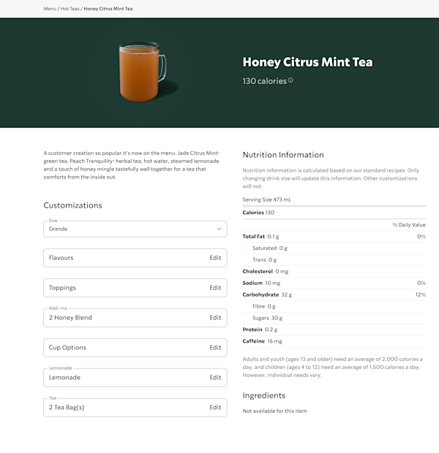The image size is (439, 453).
Task: Click the 2 Honey Blend value text
Action: pyautogui.click(x=70, y=318)
